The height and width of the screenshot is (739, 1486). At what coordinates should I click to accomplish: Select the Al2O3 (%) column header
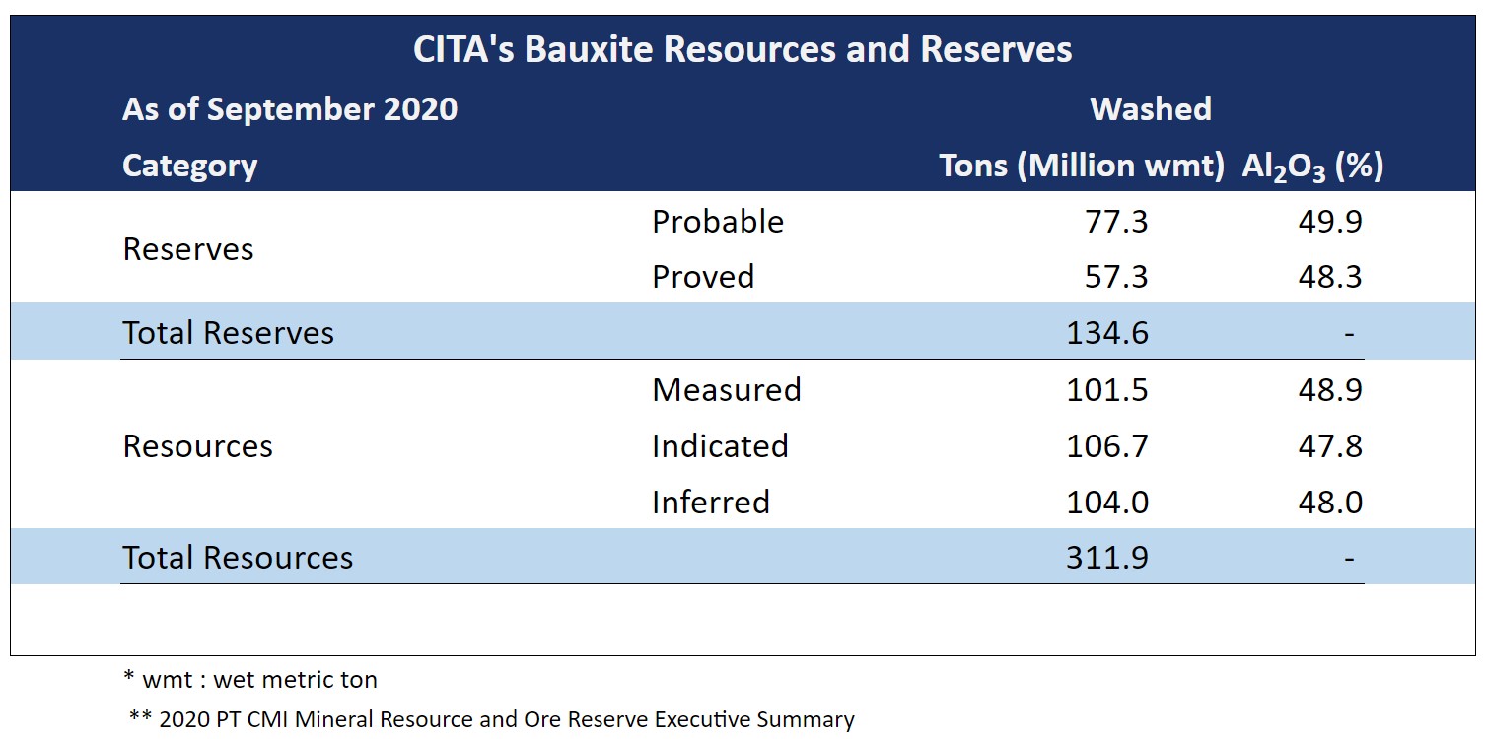[1312, 168]
